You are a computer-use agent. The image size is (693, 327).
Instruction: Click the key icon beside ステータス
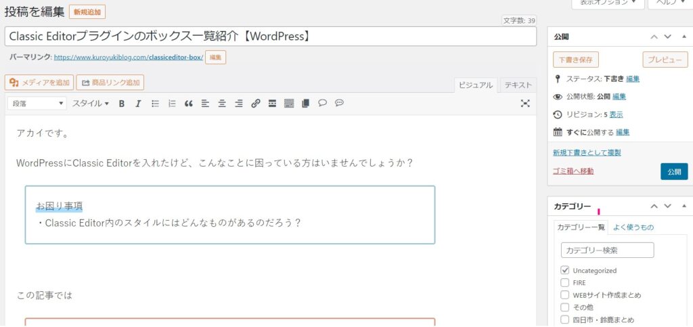(558, 79)
